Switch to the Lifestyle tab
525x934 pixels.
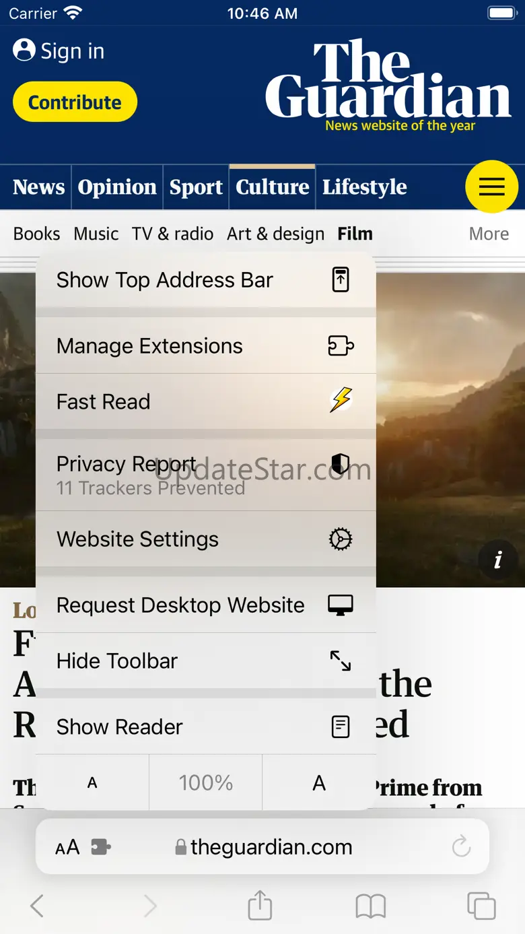coord(365,187)
